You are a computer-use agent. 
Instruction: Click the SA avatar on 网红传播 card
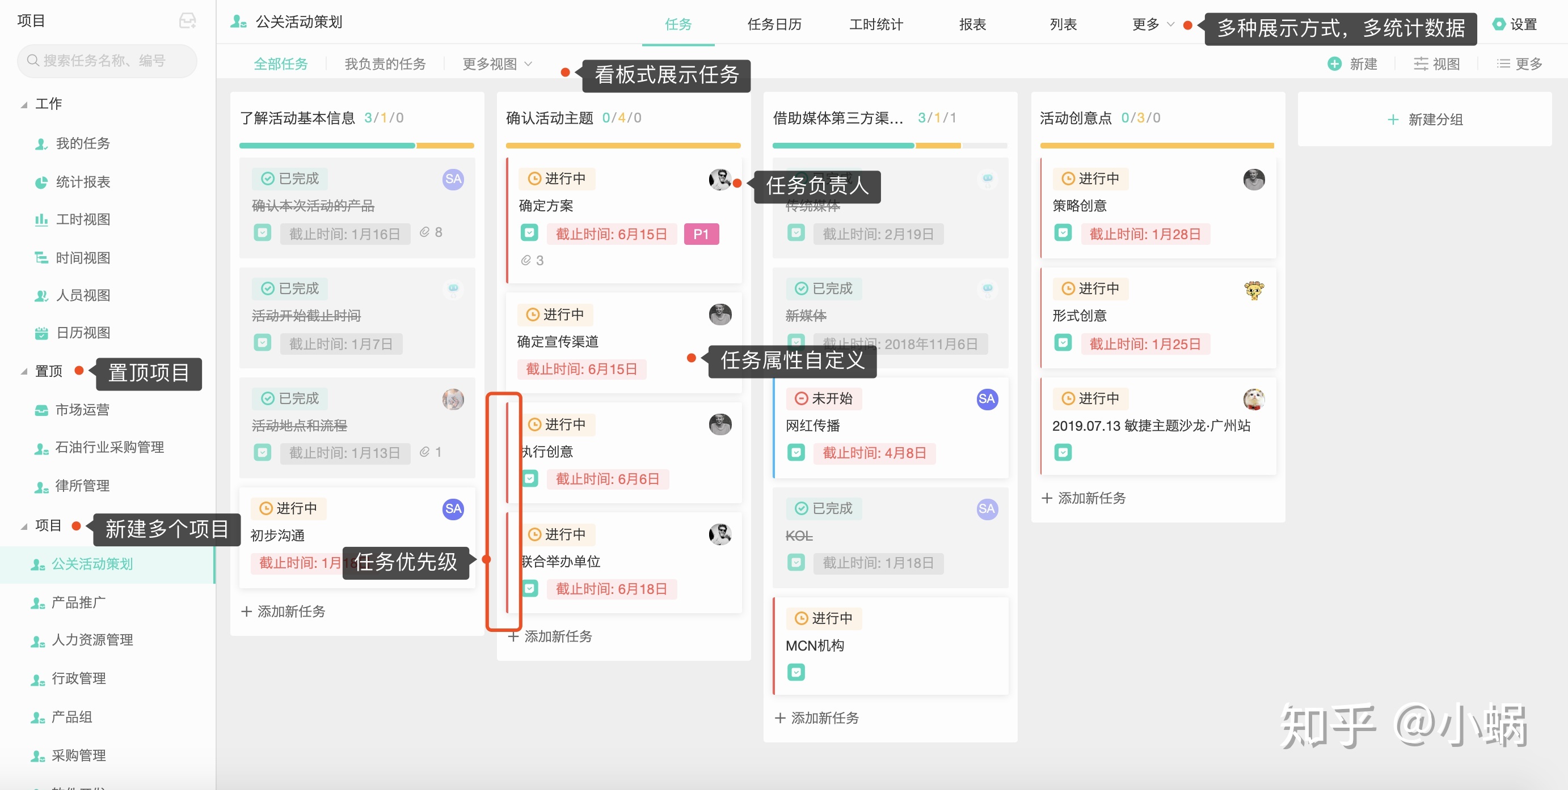click(x=987, y=399)
